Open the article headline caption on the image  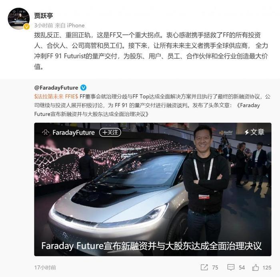coord(152,246)
